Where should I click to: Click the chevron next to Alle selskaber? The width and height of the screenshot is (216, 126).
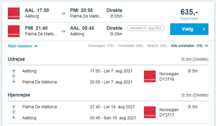tap(206, 46)
